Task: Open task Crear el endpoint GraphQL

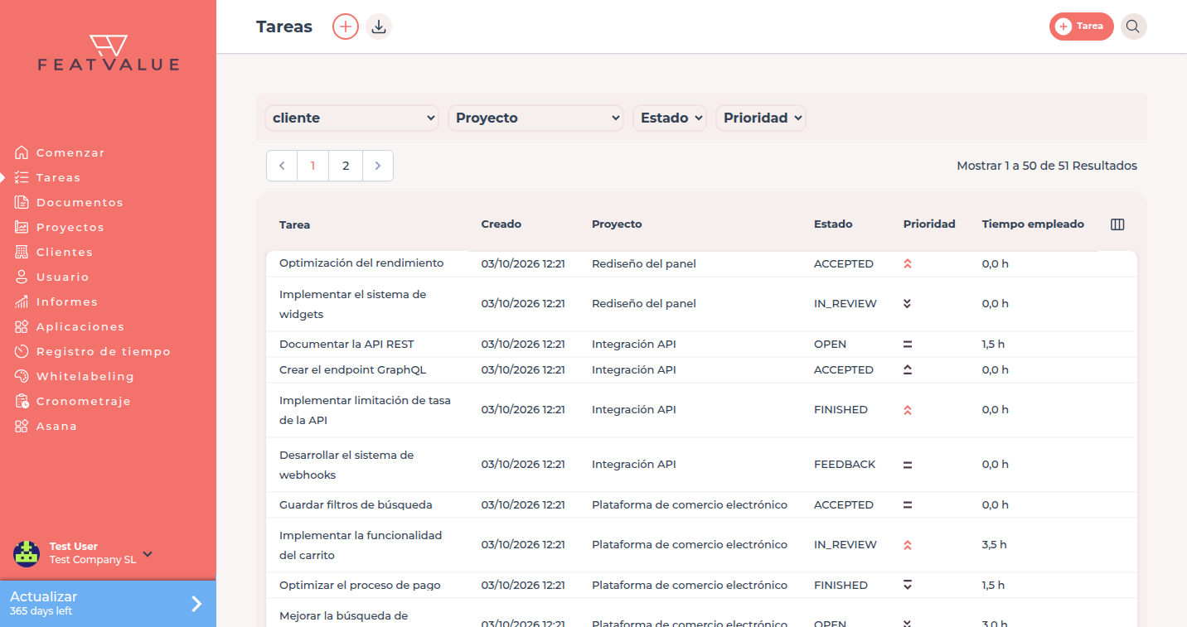Action: [x=352, y=370]
